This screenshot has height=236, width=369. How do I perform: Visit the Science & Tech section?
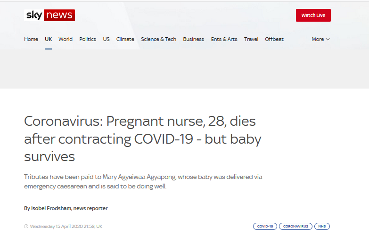click(159, 39)
